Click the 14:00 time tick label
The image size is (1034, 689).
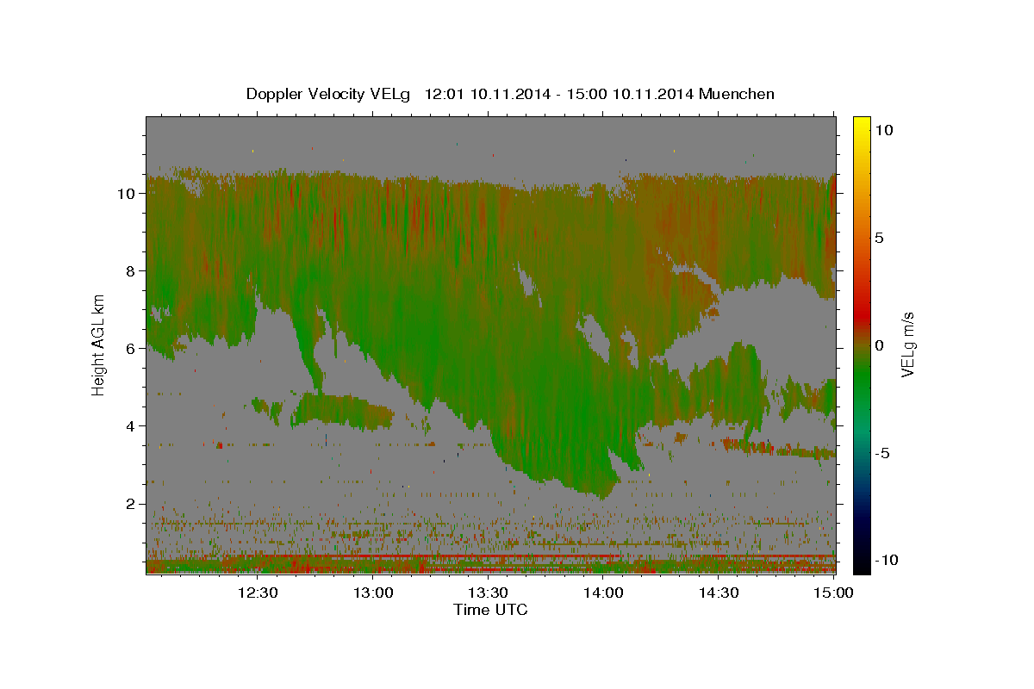pos(603,593)
